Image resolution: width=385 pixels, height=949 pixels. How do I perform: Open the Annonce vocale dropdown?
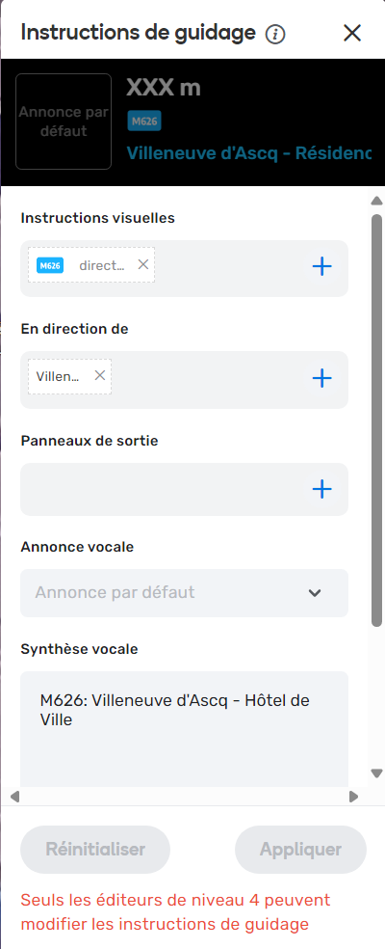185,592
